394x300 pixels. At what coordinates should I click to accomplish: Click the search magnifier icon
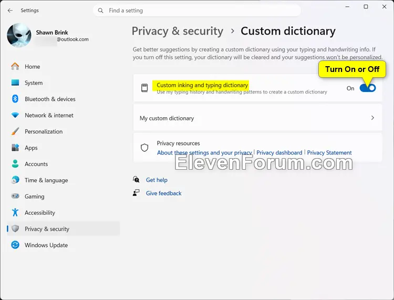[x=100, y=11]
